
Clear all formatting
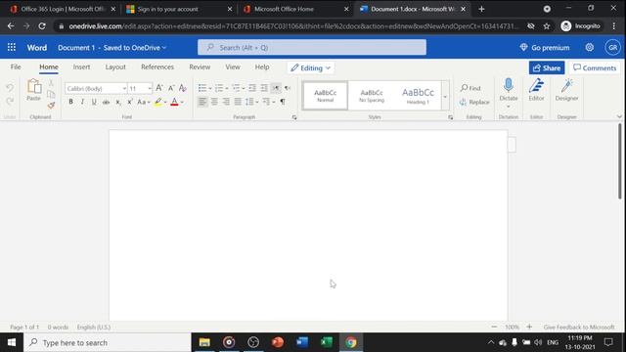pyautogui.click(x=183, y=88)
